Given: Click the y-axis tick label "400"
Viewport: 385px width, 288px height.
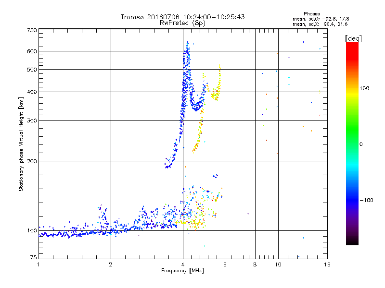Looking at the screenshot, I should pyautogui.click(x=32, y=92).
